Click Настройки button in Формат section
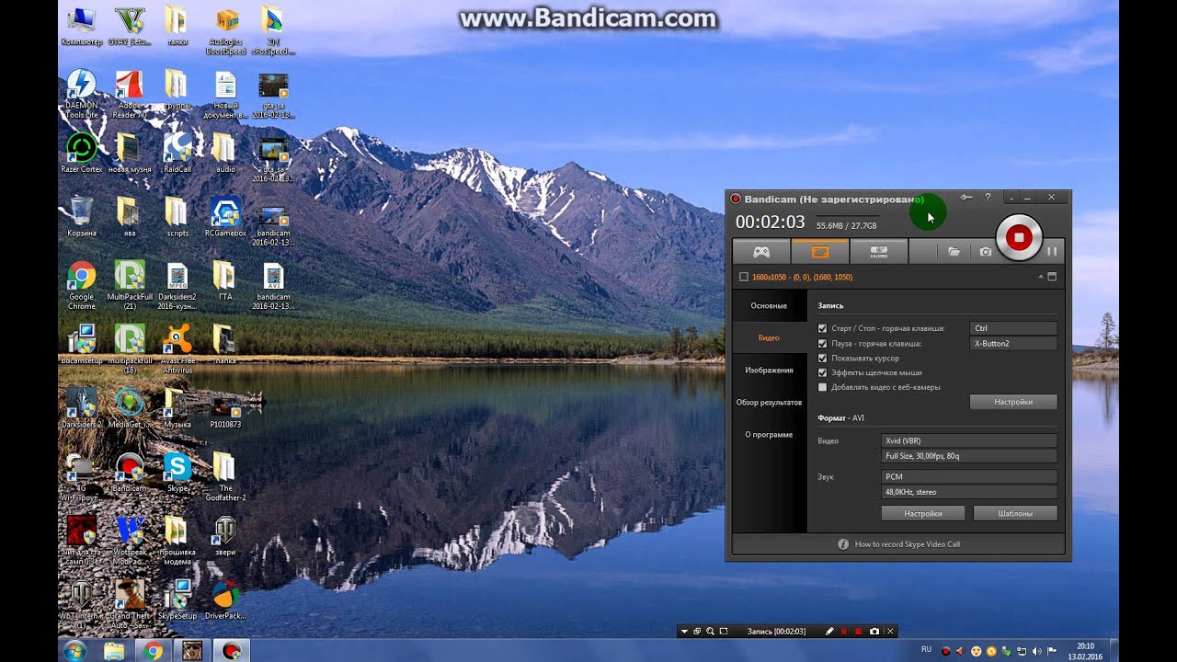The image size is (1177, 662). [923, 513]
